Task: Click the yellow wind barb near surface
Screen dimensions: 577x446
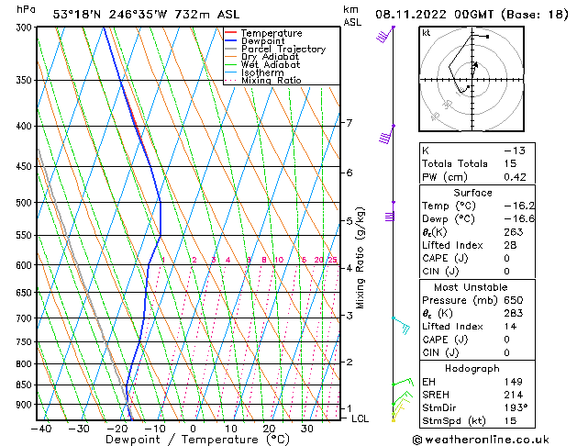Action: 399,411
